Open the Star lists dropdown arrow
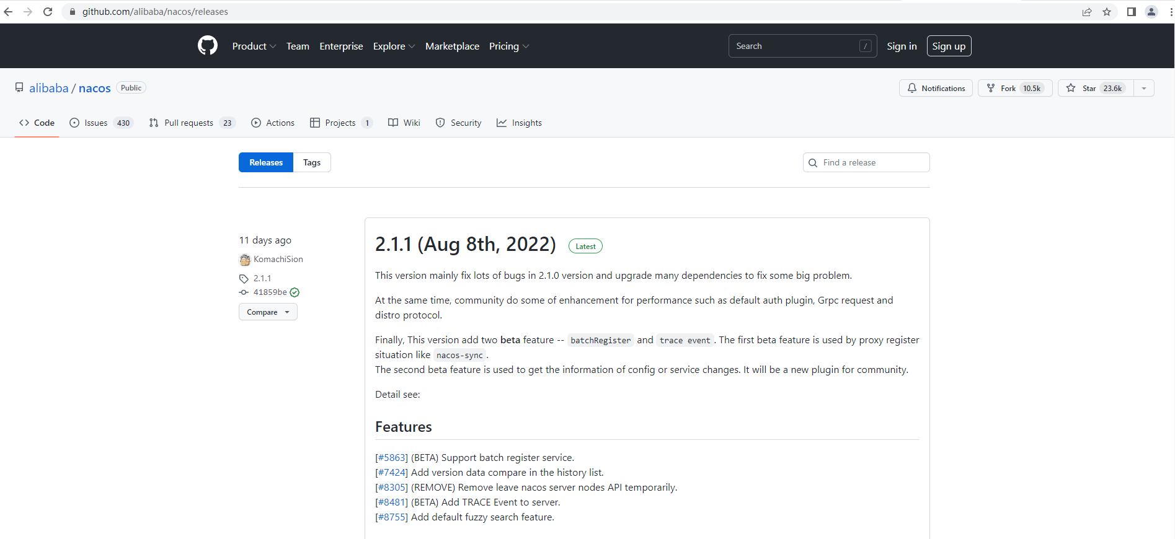The image size is (1175, 539). [x=1144, y=89]
